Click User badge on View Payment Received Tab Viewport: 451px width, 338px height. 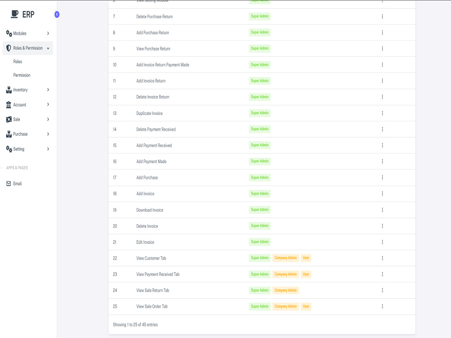pos(306,274)
